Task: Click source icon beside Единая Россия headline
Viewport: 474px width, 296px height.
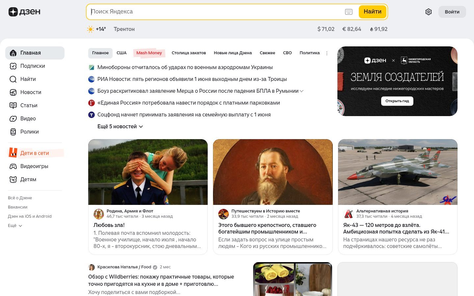Action: (92, 103)
